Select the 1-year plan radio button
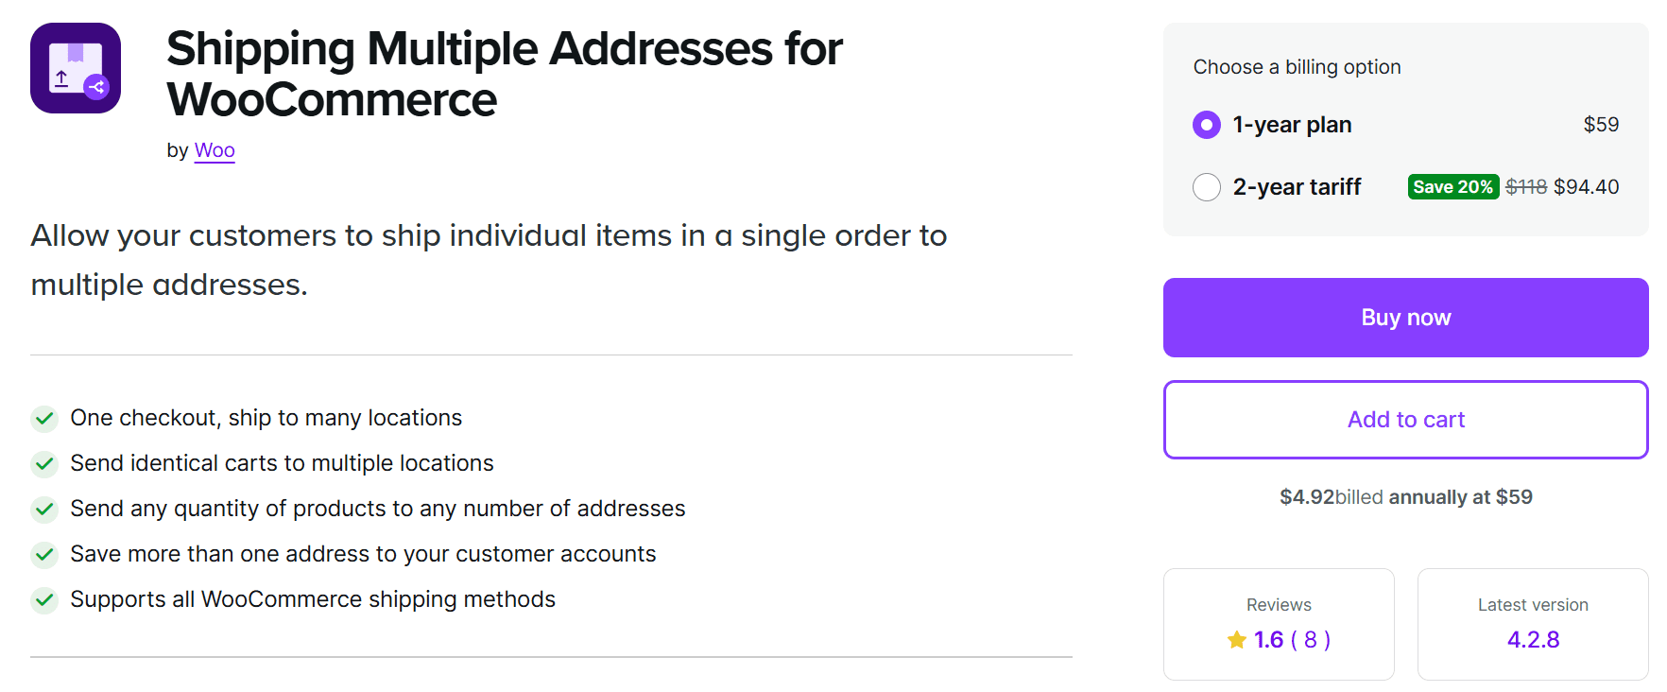 click(1207, 124)
